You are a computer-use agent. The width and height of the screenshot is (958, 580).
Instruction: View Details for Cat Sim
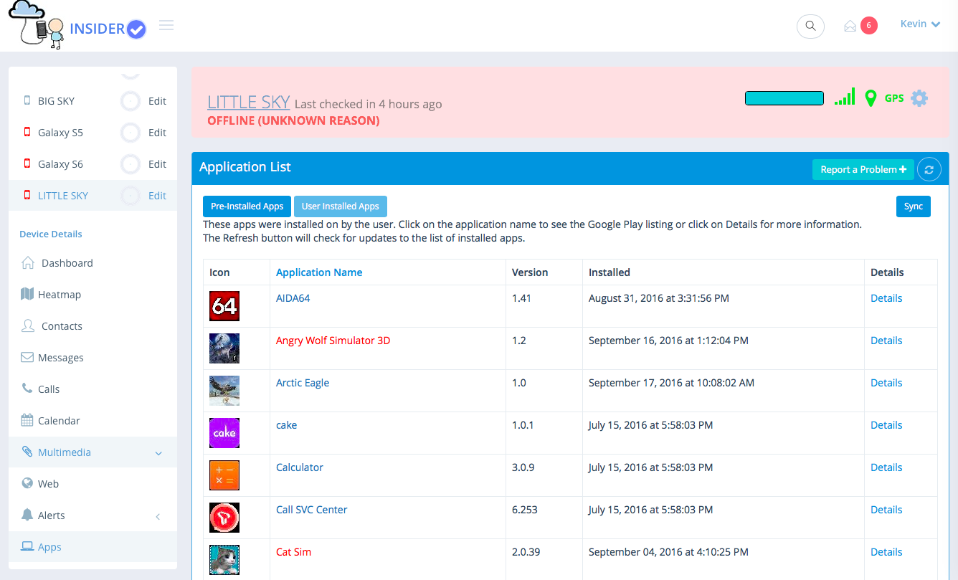coord(886,552)
